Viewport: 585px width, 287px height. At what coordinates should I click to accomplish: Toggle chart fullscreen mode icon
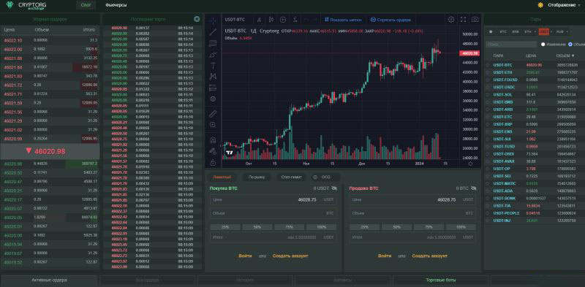pos(463,20)
